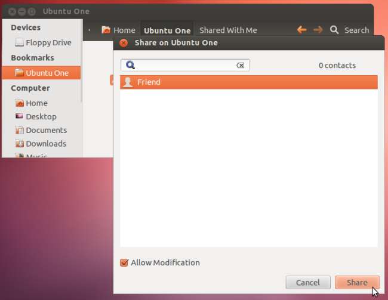
Task: Click the Search magnifier icon in toolbar
Action: click(334, 30)
